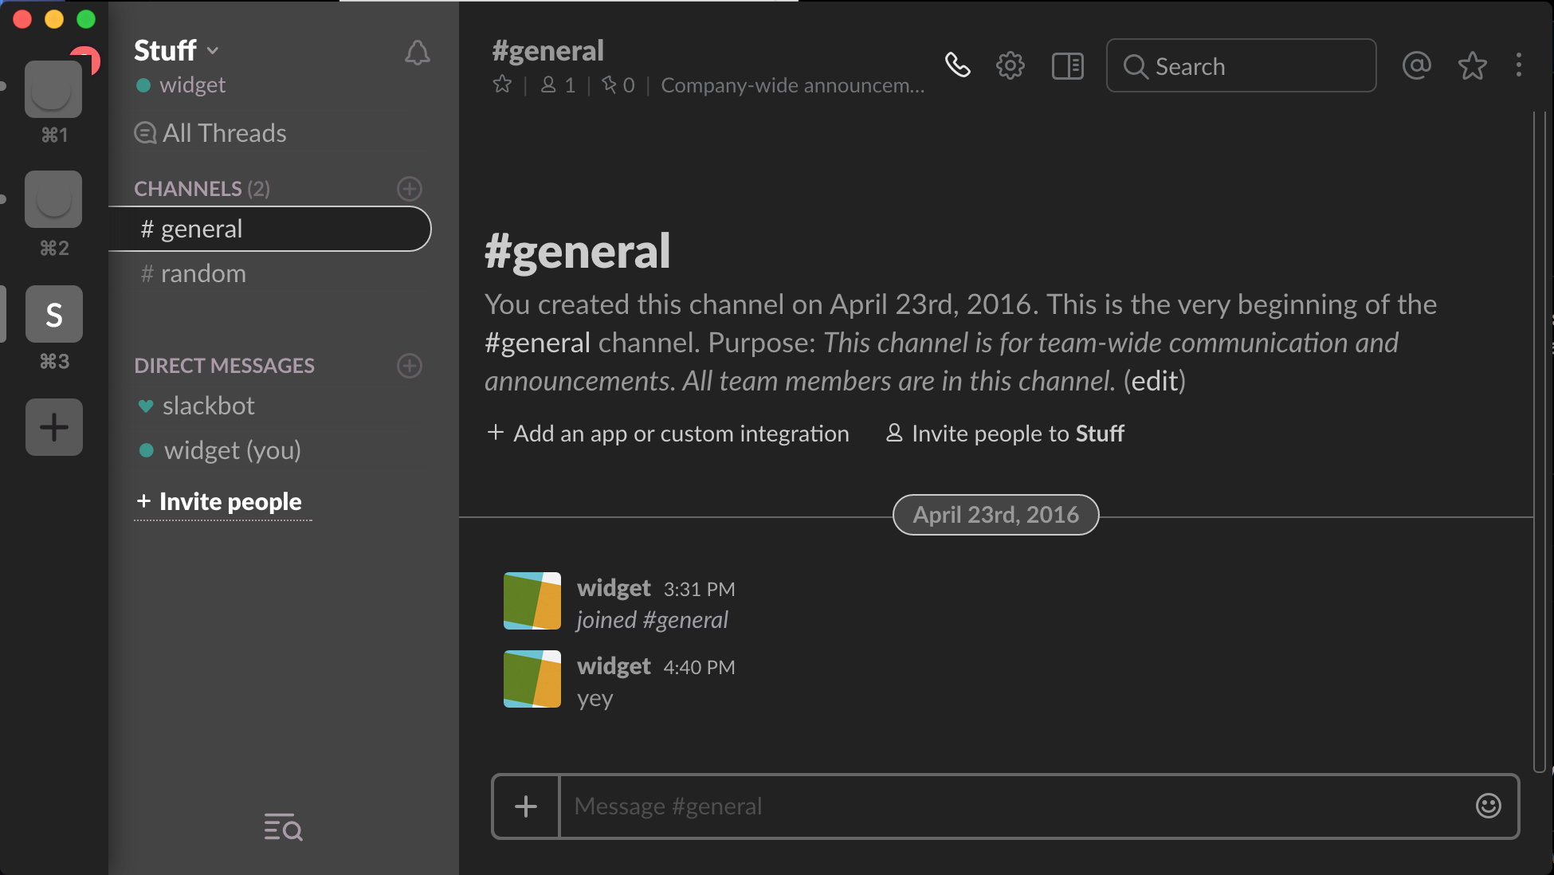Click the search icon in sidebar
Screen dimensions: 1554x875
(283, 827)
